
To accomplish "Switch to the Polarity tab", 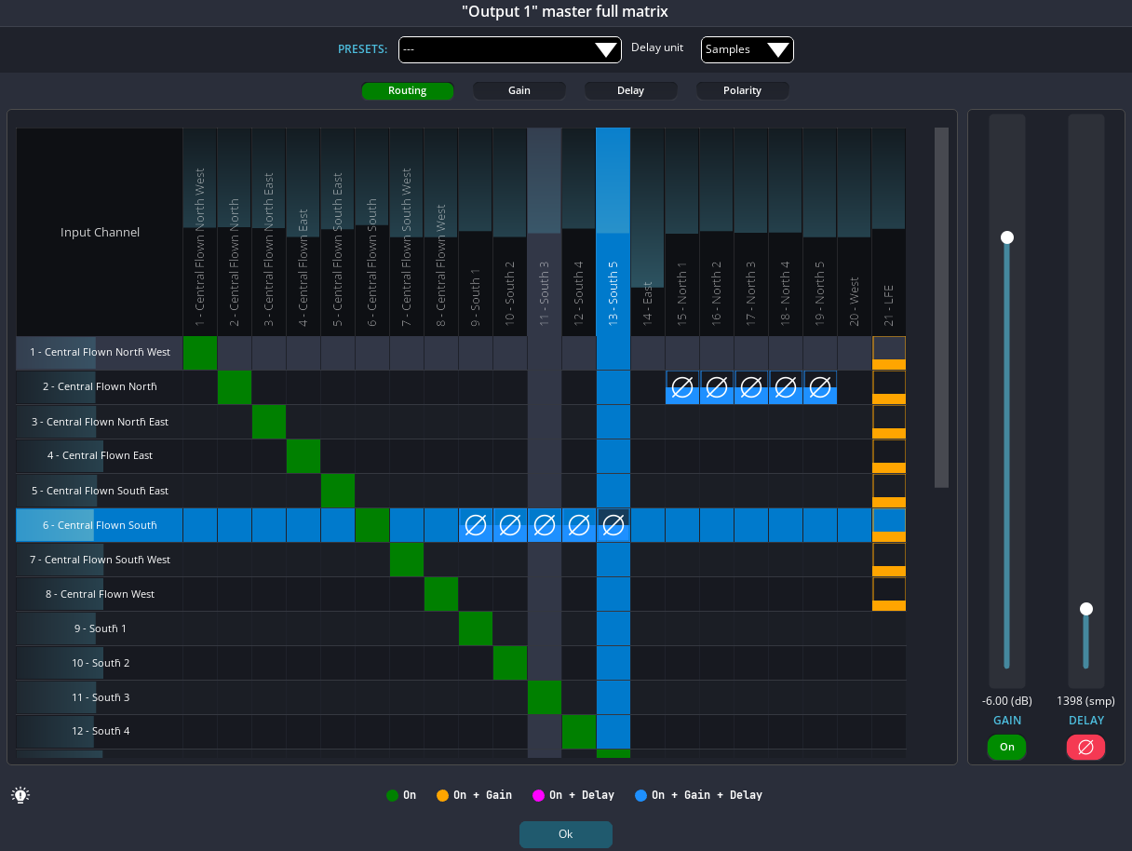I will click(x=742, y=90).
